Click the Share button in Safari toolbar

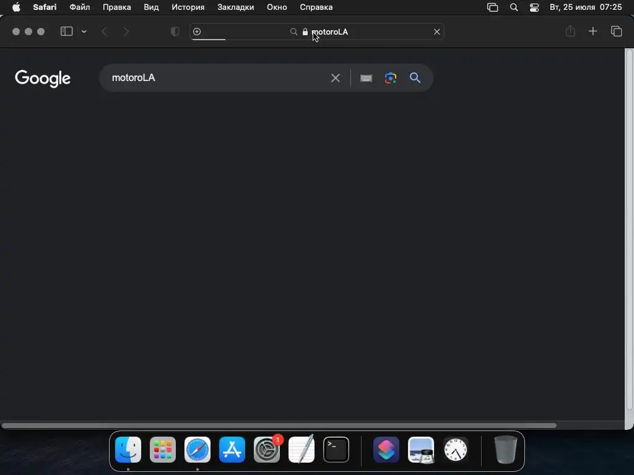coord(570,31)
